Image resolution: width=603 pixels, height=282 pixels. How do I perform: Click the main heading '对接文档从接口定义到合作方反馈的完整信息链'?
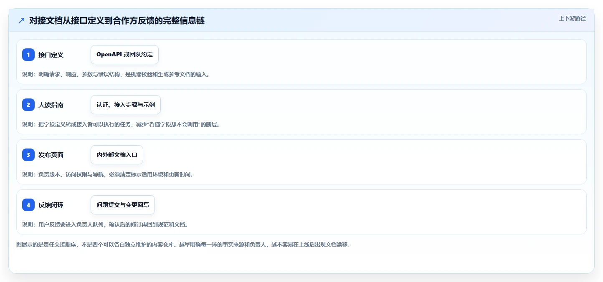117,20
